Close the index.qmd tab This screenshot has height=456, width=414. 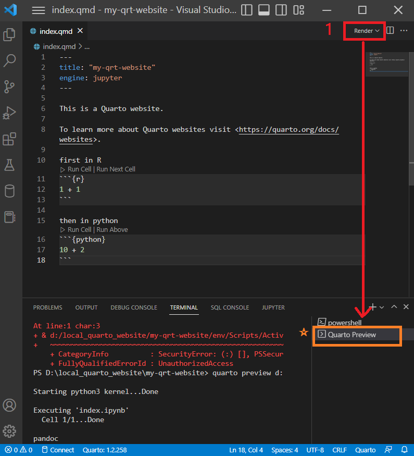click(80, 31)
